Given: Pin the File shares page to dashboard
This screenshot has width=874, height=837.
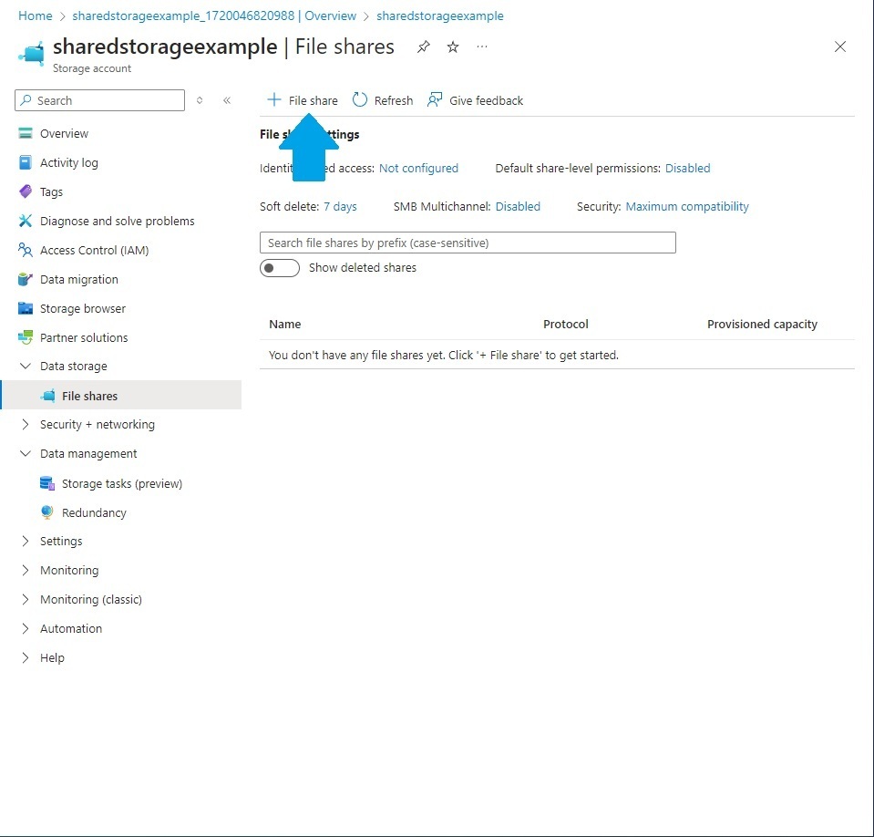Looking at the screenshot, I should pos(423,46).
